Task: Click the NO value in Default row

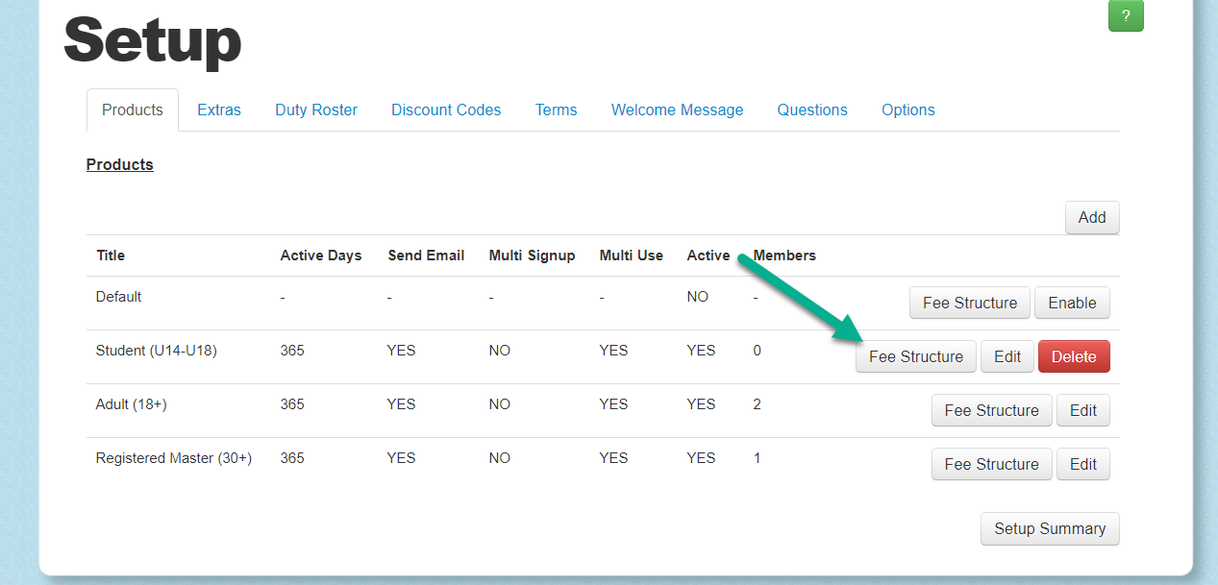Action: 698,297
